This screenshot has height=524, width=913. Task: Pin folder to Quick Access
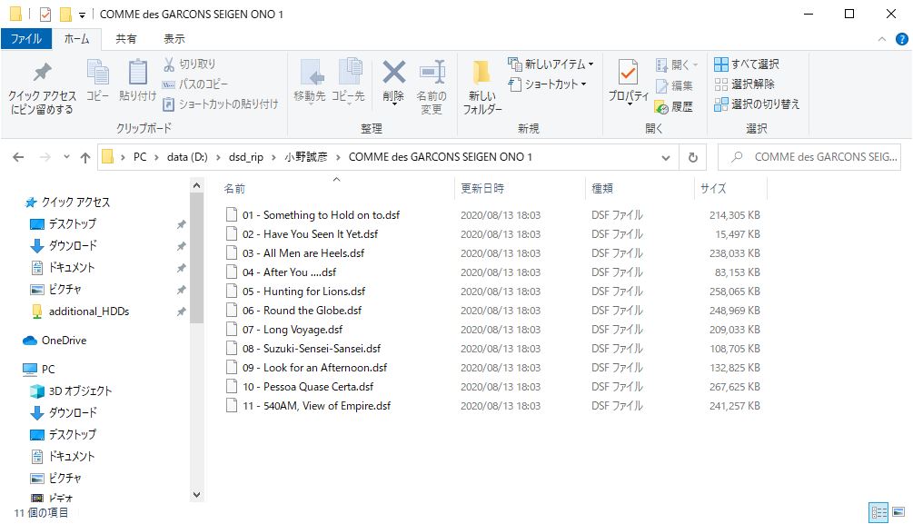[42, 86]
